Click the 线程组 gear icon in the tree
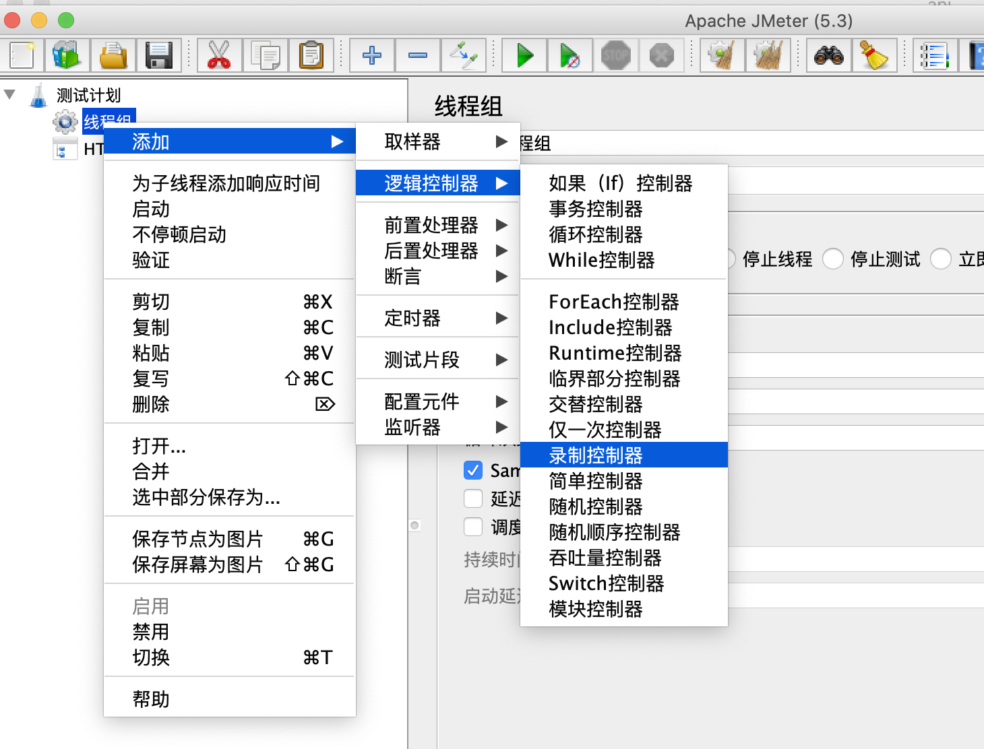984x749 pixels. tap(65, 122)
